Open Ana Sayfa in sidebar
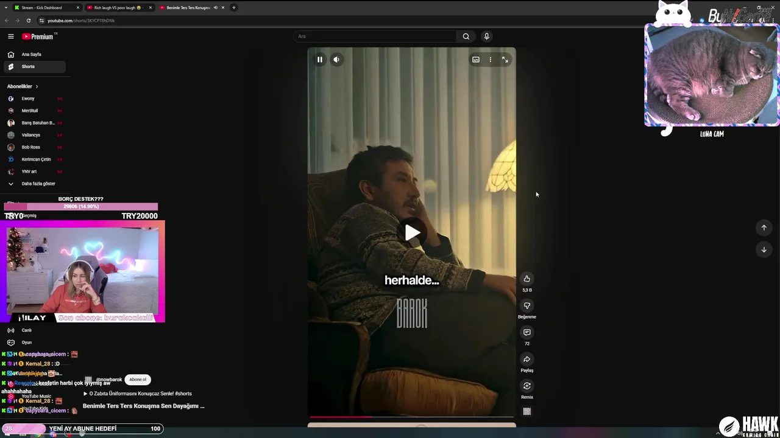Viewport: 780px width, 438px height. pos(34,54)
